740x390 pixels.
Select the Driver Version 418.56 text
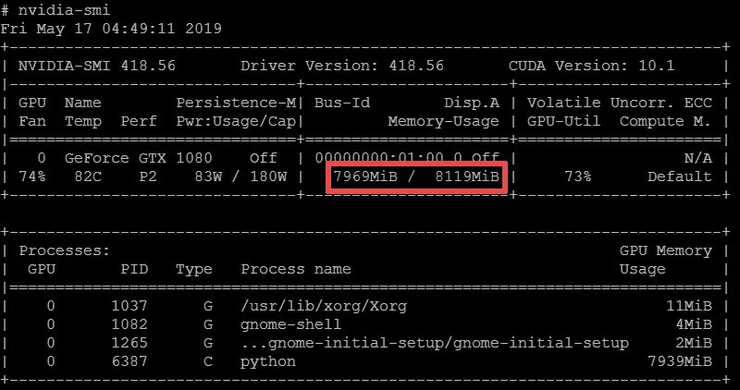pyautogui.click(x=342, y=66)
